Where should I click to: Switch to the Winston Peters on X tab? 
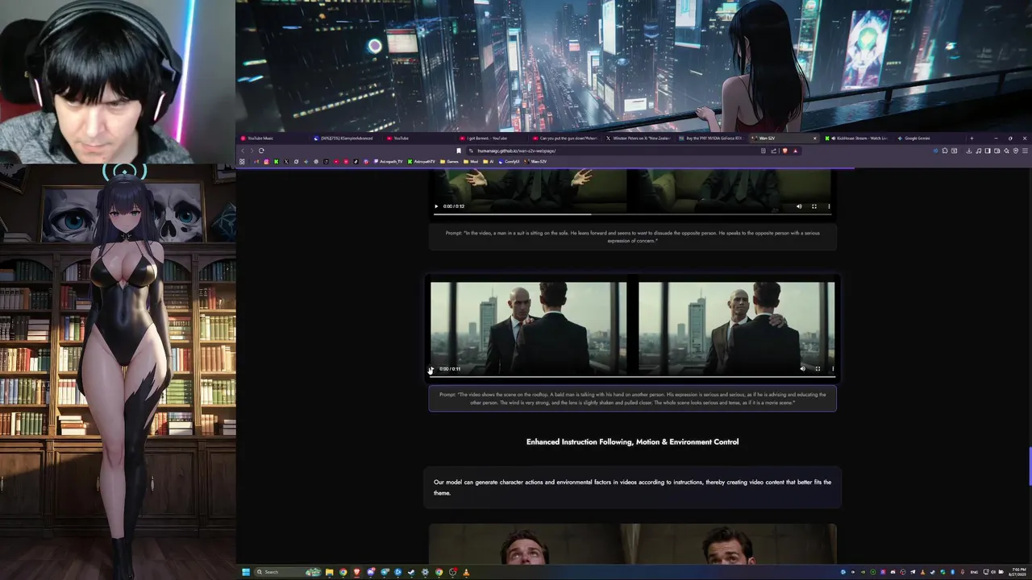(637, 139)
